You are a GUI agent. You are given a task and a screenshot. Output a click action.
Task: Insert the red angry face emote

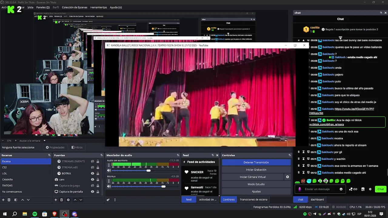tap(303, 181)
